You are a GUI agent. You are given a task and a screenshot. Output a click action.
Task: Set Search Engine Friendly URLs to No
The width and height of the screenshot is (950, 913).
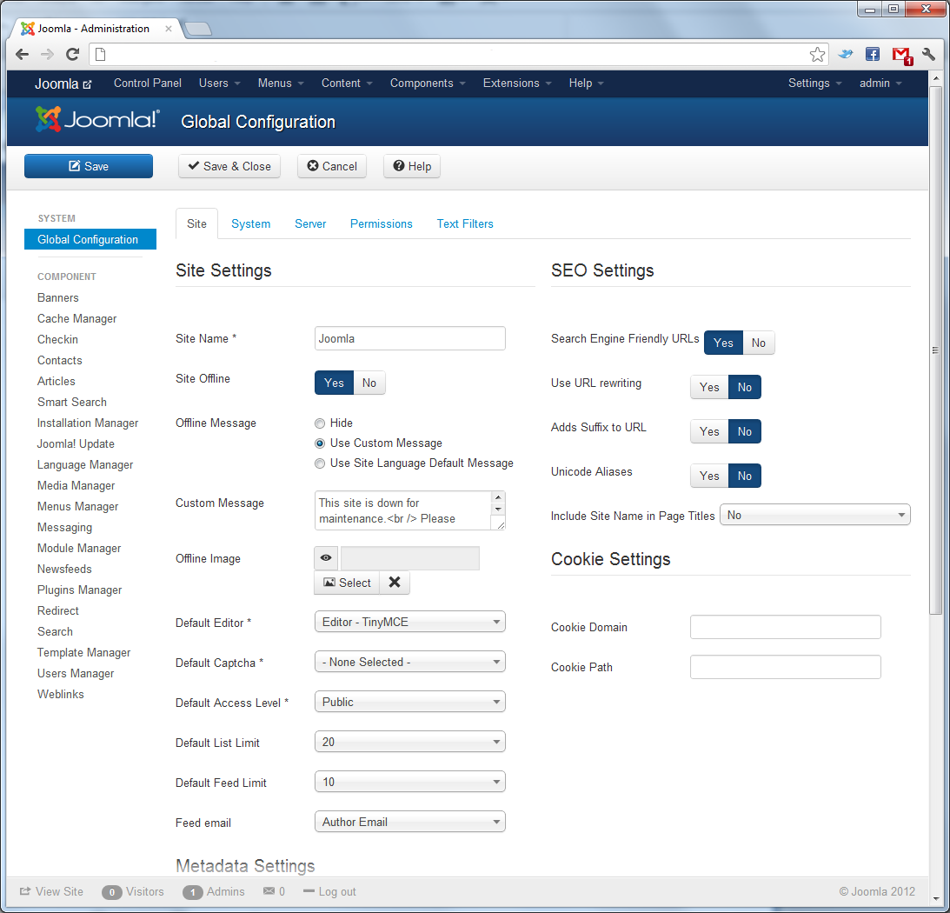pos(759,343)
